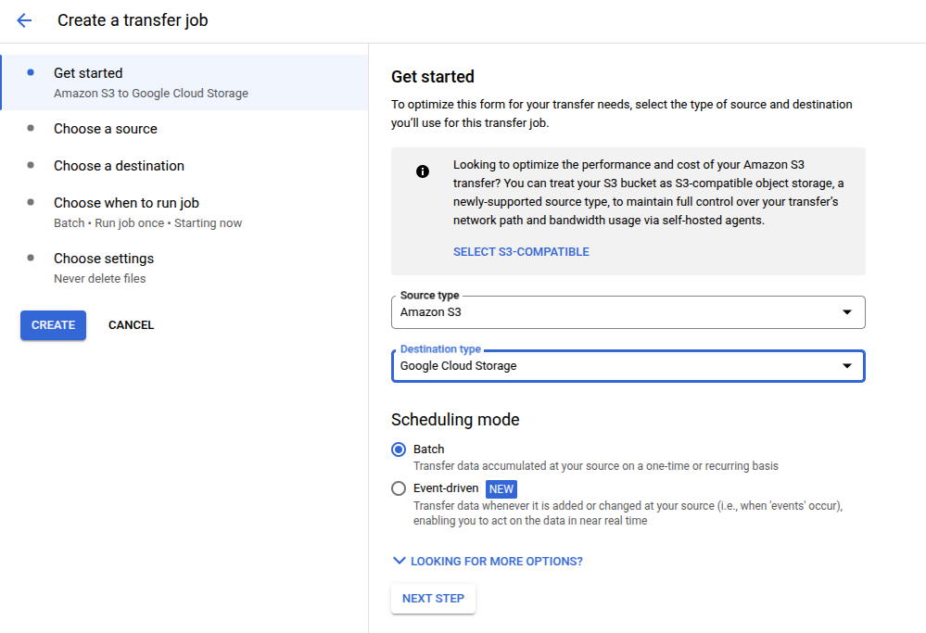Go to the Choose a source step
926x633 pixels.
click(x=106, y=129)
